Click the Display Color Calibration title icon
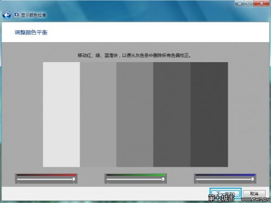This screenshot has width=271, height=203. click(x=16, y=15)
